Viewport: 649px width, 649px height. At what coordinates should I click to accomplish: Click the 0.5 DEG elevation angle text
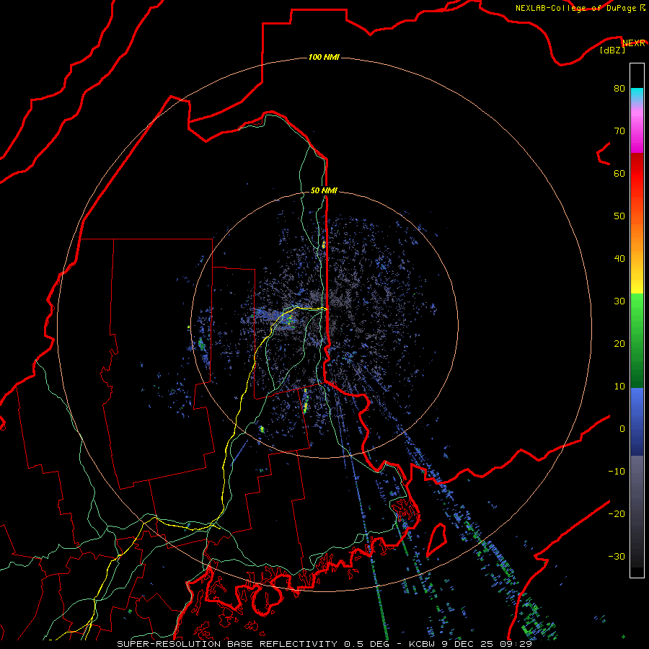click(367, 644)
